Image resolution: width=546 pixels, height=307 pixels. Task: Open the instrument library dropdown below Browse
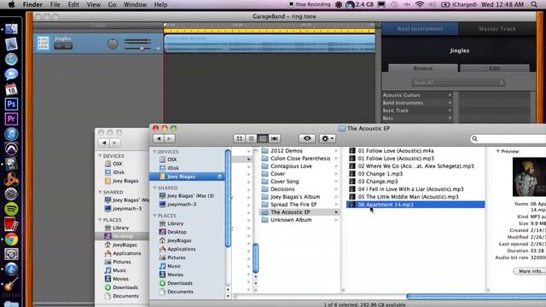(x=458, y=83)
